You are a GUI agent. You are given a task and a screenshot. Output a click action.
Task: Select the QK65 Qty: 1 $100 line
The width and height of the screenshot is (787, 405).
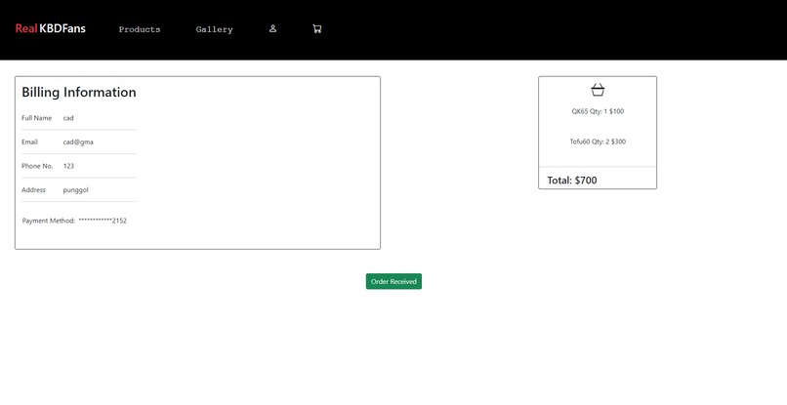coord(598,111)
